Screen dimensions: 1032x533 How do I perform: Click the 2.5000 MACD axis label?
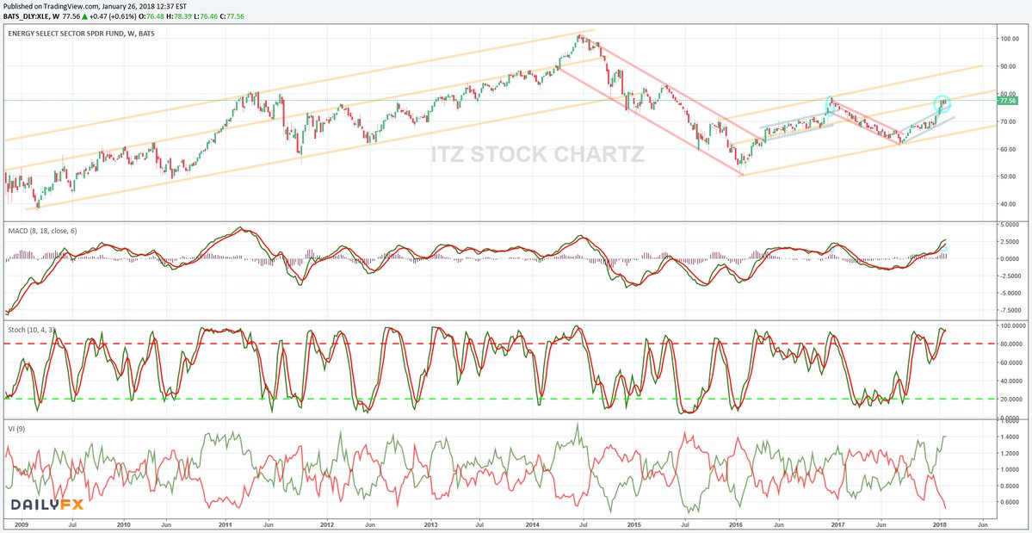point(1008,242)
